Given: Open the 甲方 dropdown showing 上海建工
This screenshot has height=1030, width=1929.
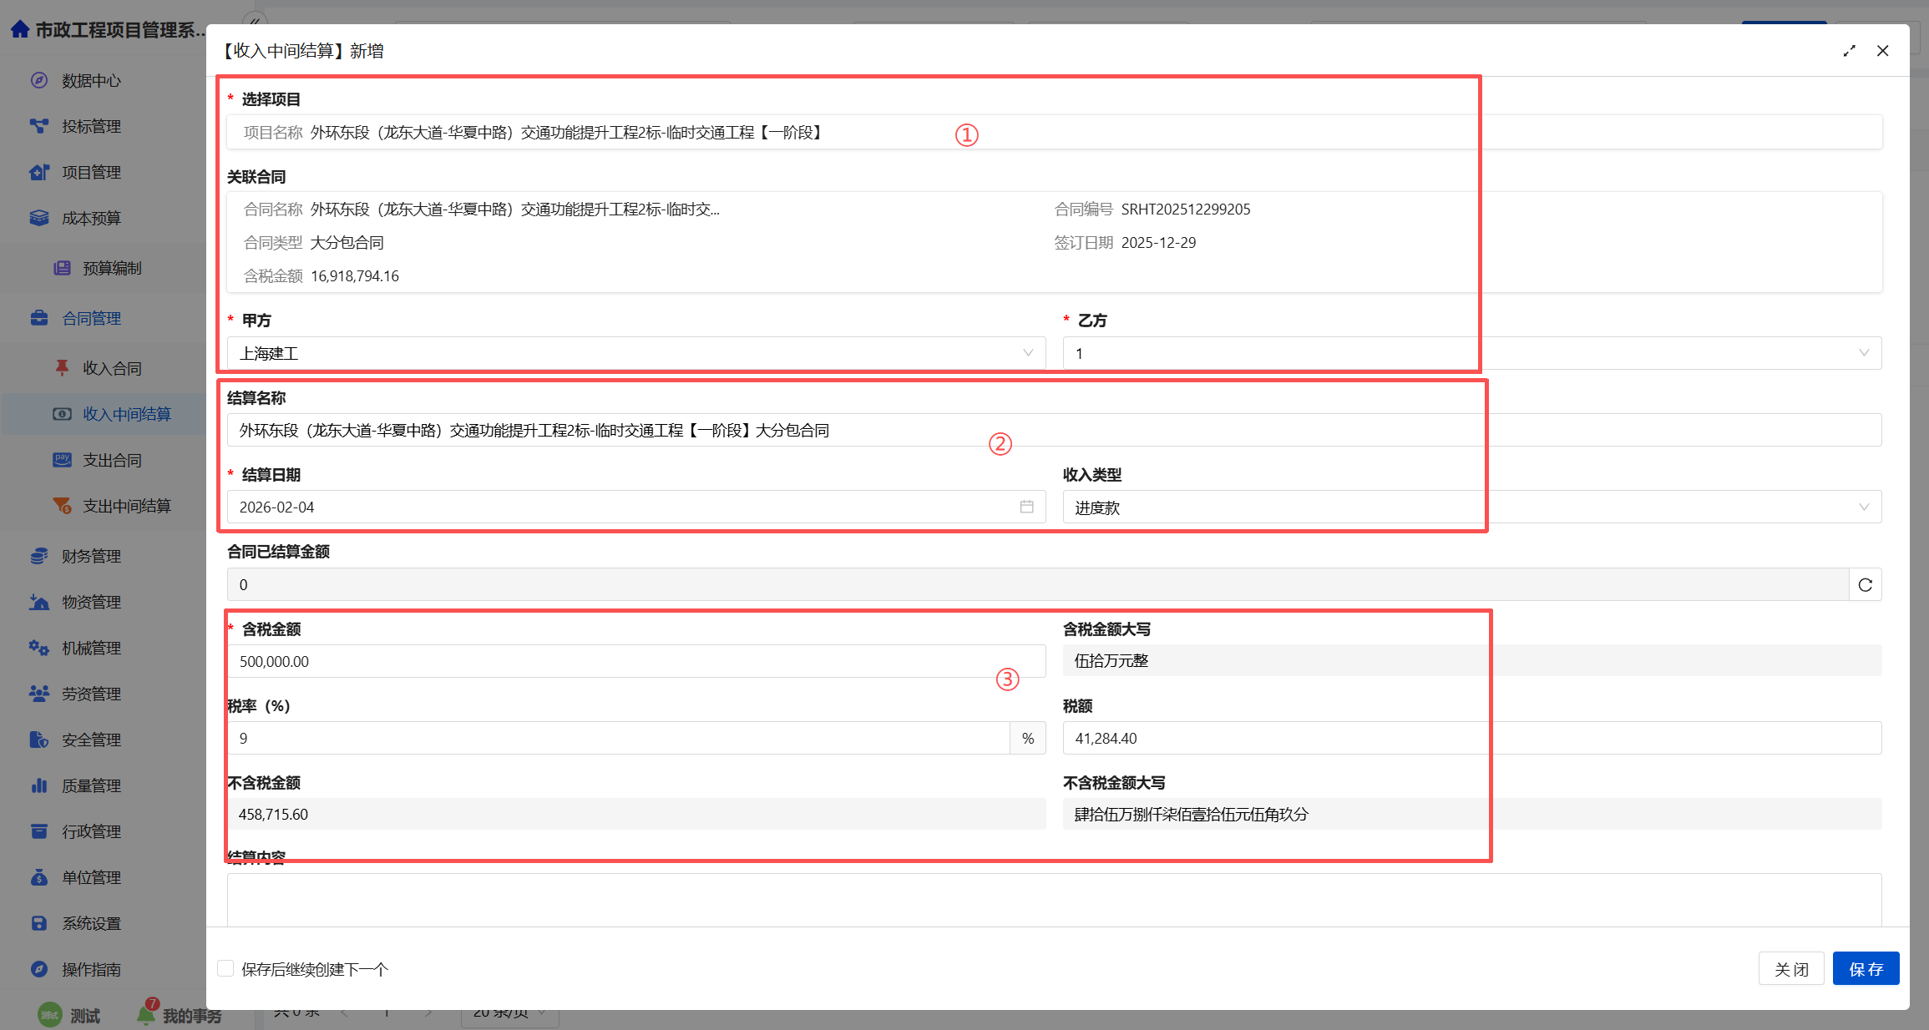Looking at the screenshot, I should coord(1028,352).
